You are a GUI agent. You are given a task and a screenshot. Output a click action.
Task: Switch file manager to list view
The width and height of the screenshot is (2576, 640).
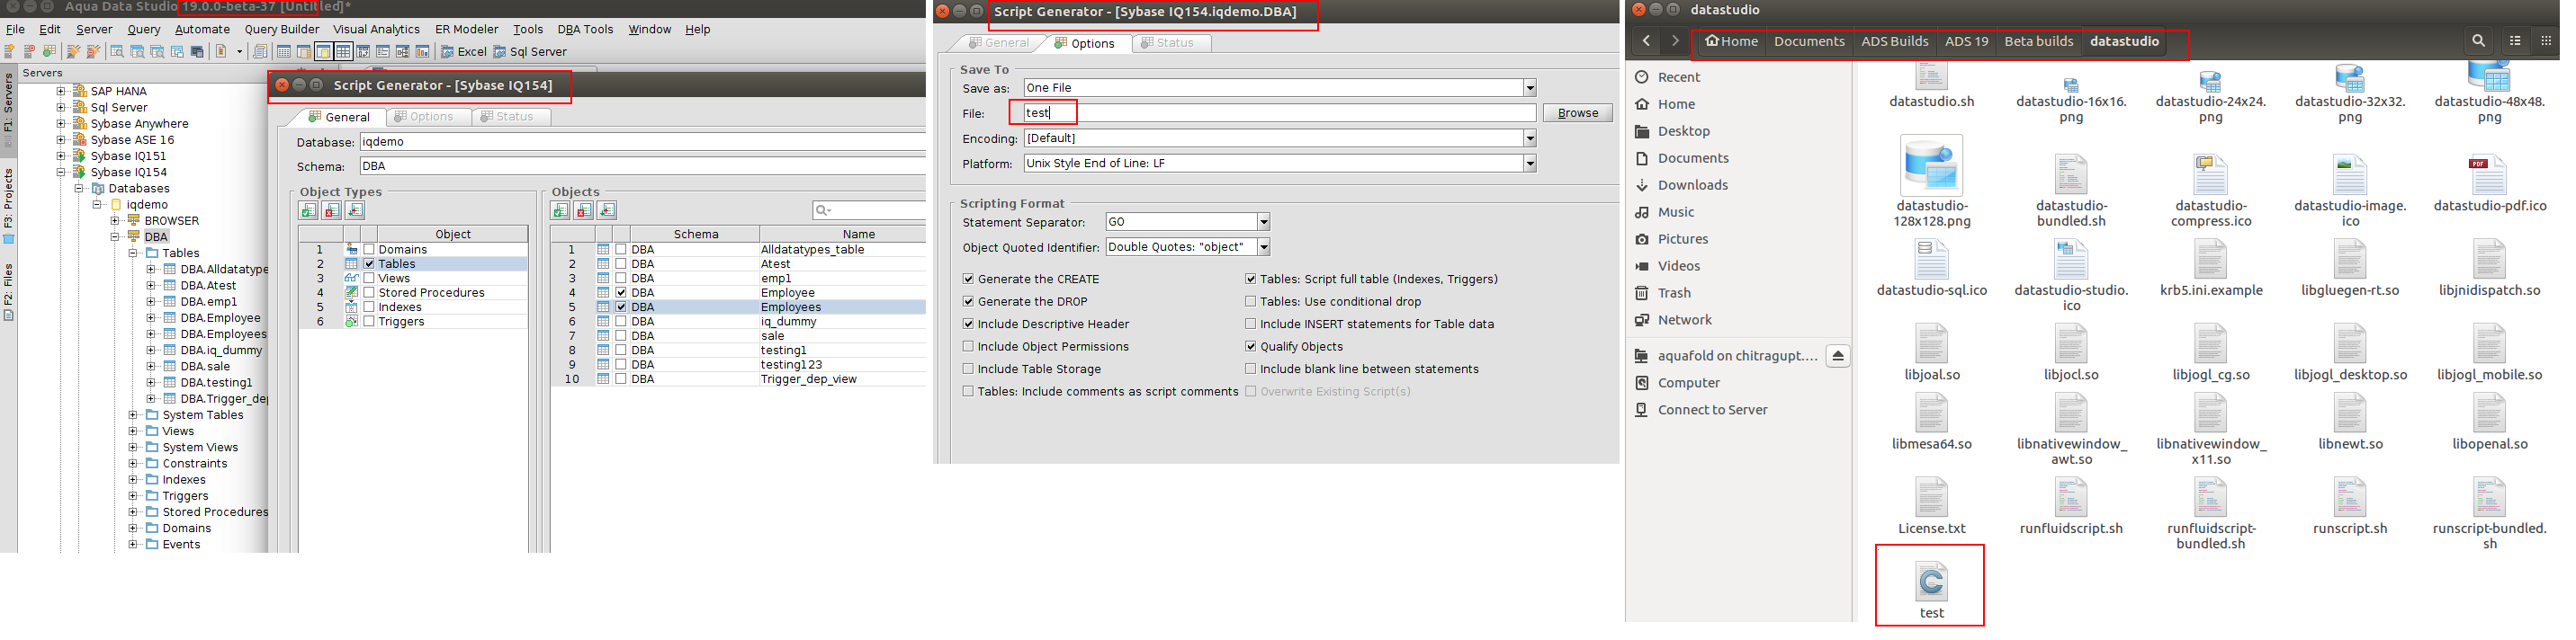point(2515,41)
